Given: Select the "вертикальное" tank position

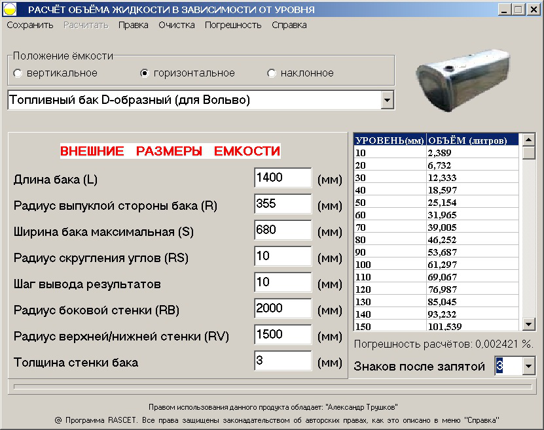Looking at the screenshot, I should [18, 74].
